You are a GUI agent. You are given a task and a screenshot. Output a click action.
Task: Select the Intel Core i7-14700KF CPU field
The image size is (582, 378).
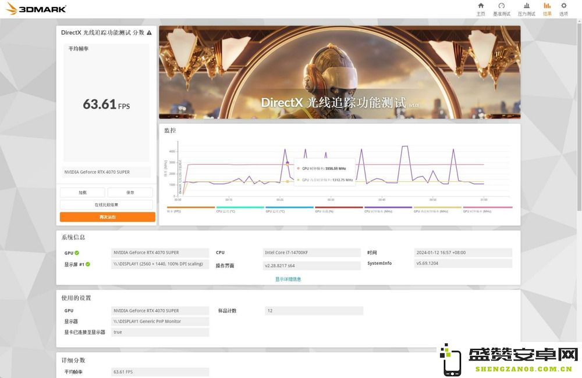click(312, 253)
